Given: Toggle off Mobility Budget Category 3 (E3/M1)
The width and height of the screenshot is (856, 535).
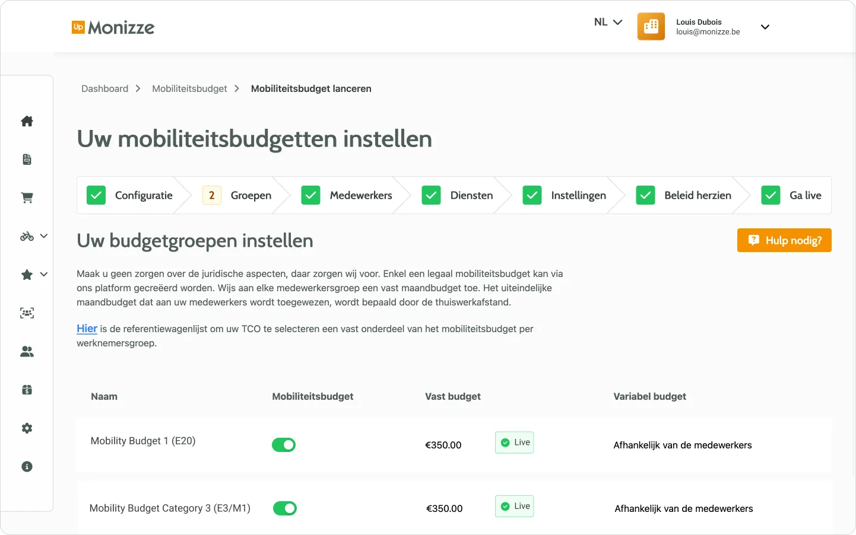Looking at the screenshot, I should tap(285, 508).
